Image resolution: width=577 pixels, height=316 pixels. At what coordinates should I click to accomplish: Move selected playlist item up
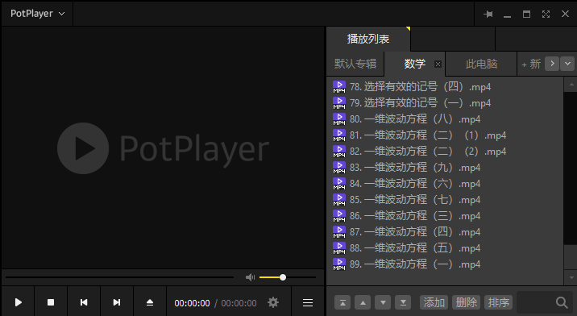click(363, 302)
